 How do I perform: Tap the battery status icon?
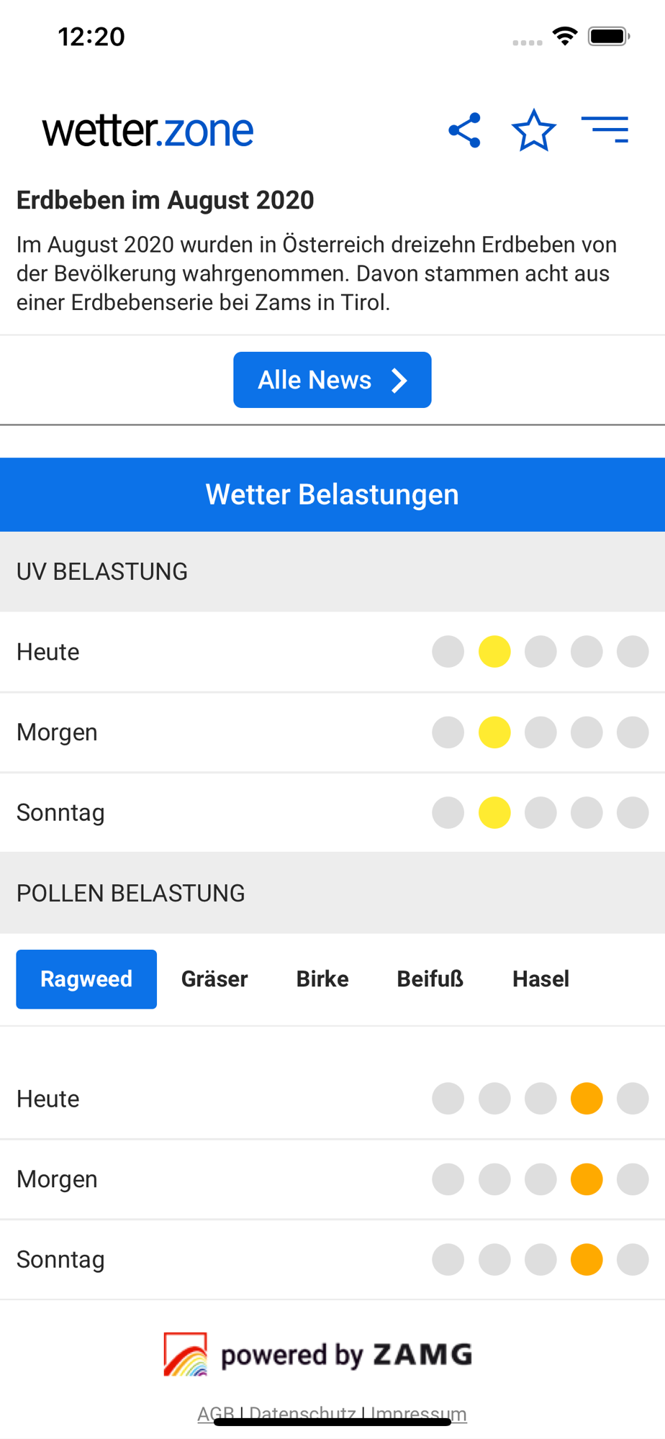coord(609,36)
